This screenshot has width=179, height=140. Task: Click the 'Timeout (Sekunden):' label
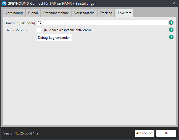click(20, 23)
